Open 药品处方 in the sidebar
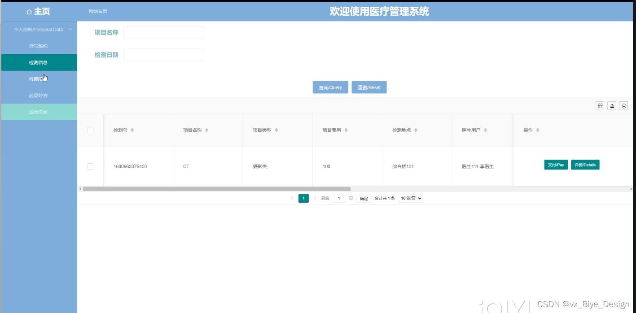The width and height of the screenshot is (636, 313). pos(39,96)
